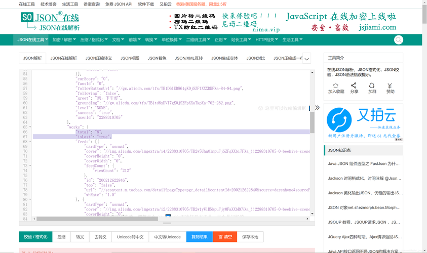
Task: Expand more JSON tool tabs chevron
Action: tap(306, 59)
